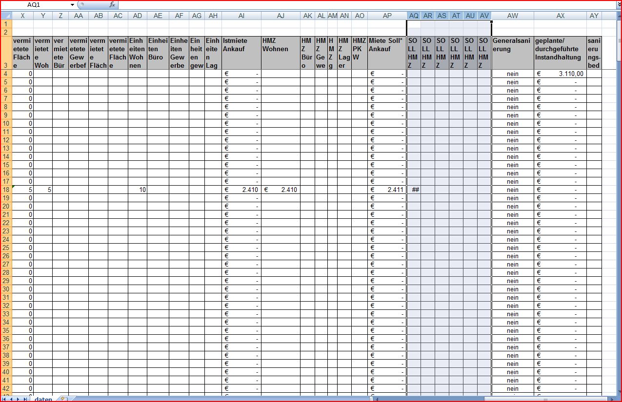Viewport: 622px width, 402px height.
Task: Click the 'HMZ Wohnen' header cell
Action: [x=281, y=53]
